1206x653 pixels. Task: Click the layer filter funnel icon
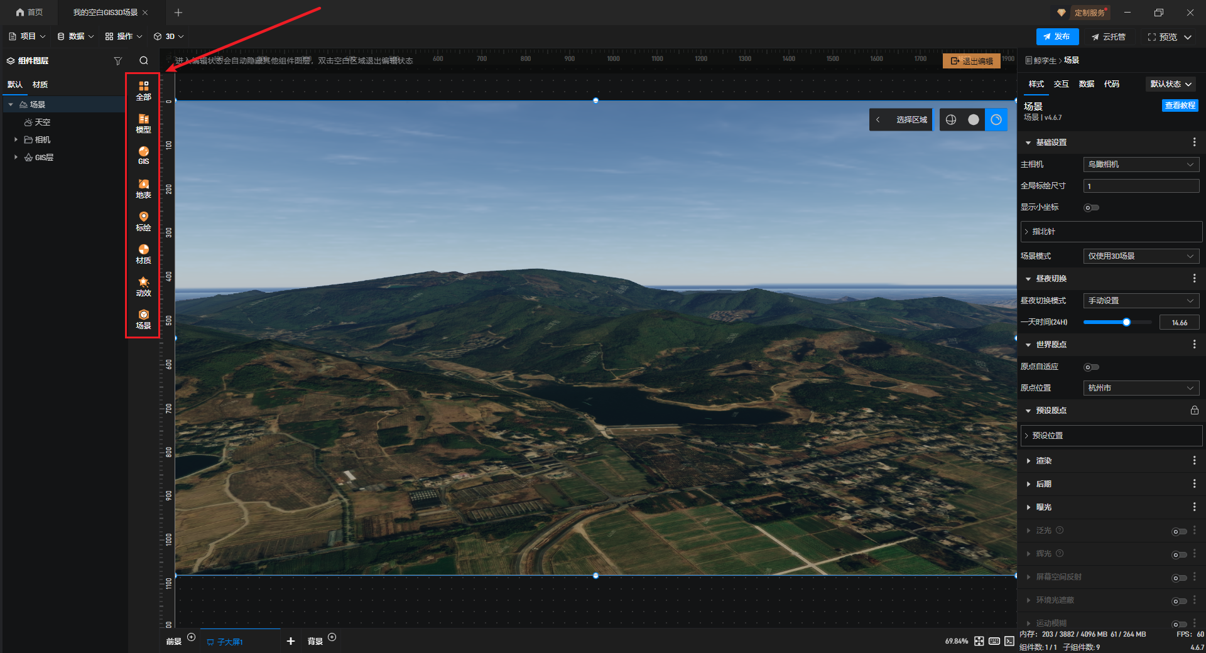tap(117, 61)
